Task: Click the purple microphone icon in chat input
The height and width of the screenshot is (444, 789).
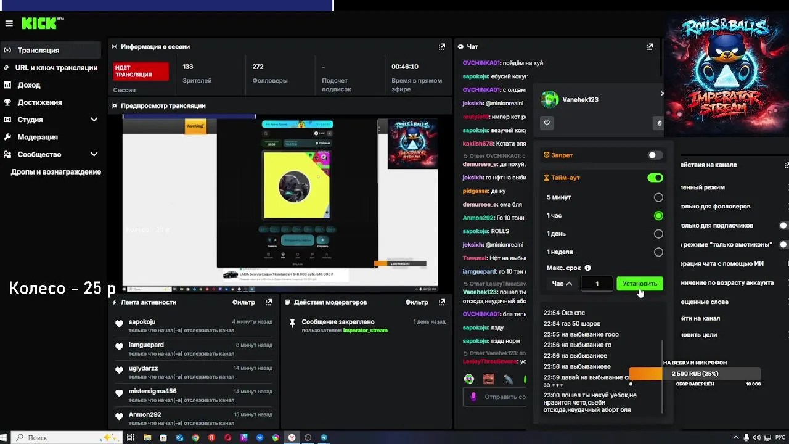Action: pos(473,397)
